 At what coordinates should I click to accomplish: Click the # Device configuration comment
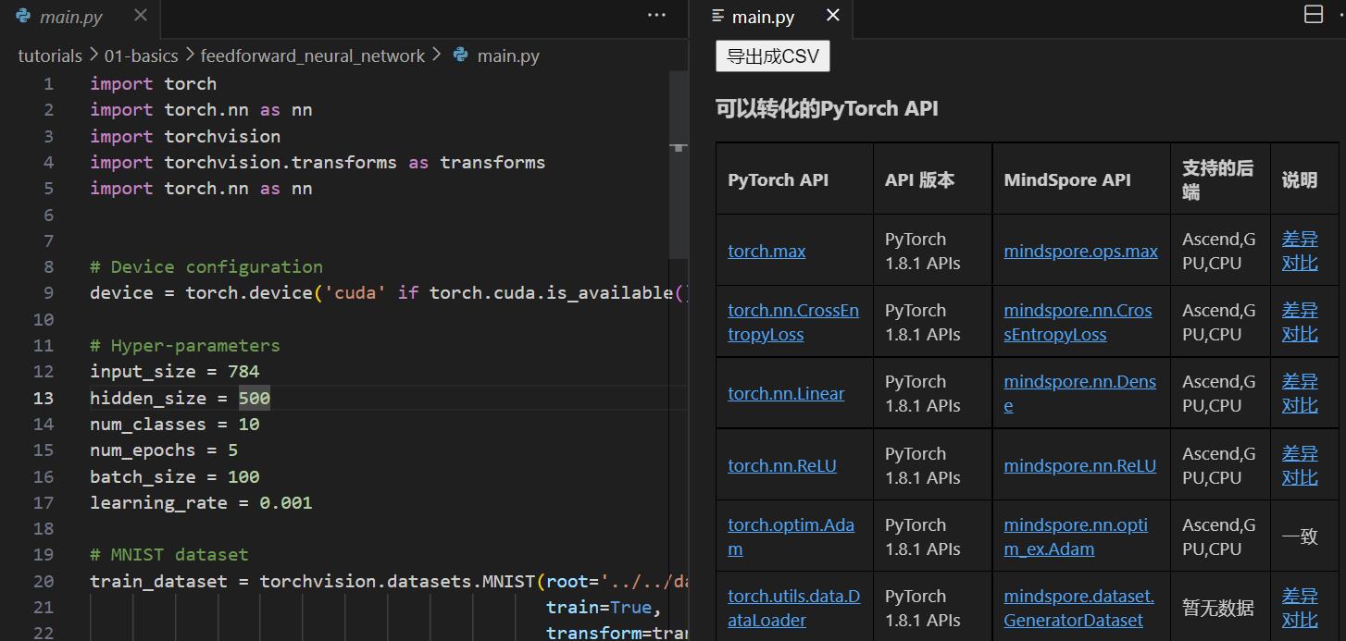[206, 266]
